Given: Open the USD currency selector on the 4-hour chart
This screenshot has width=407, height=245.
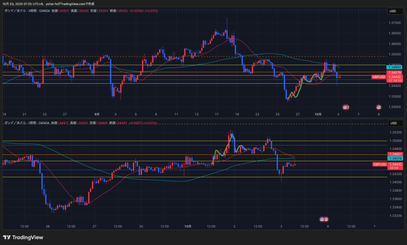Looking at the screenshot, I should coord(393,11).
